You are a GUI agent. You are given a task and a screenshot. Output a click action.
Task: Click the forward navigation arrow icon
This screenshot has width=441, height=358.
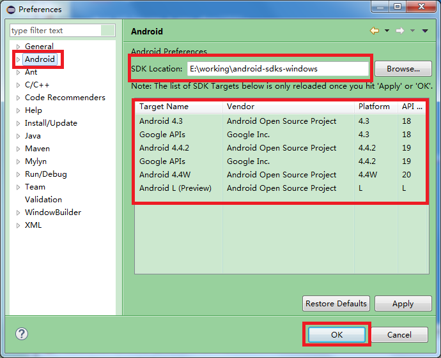click(x=400, y=31)
